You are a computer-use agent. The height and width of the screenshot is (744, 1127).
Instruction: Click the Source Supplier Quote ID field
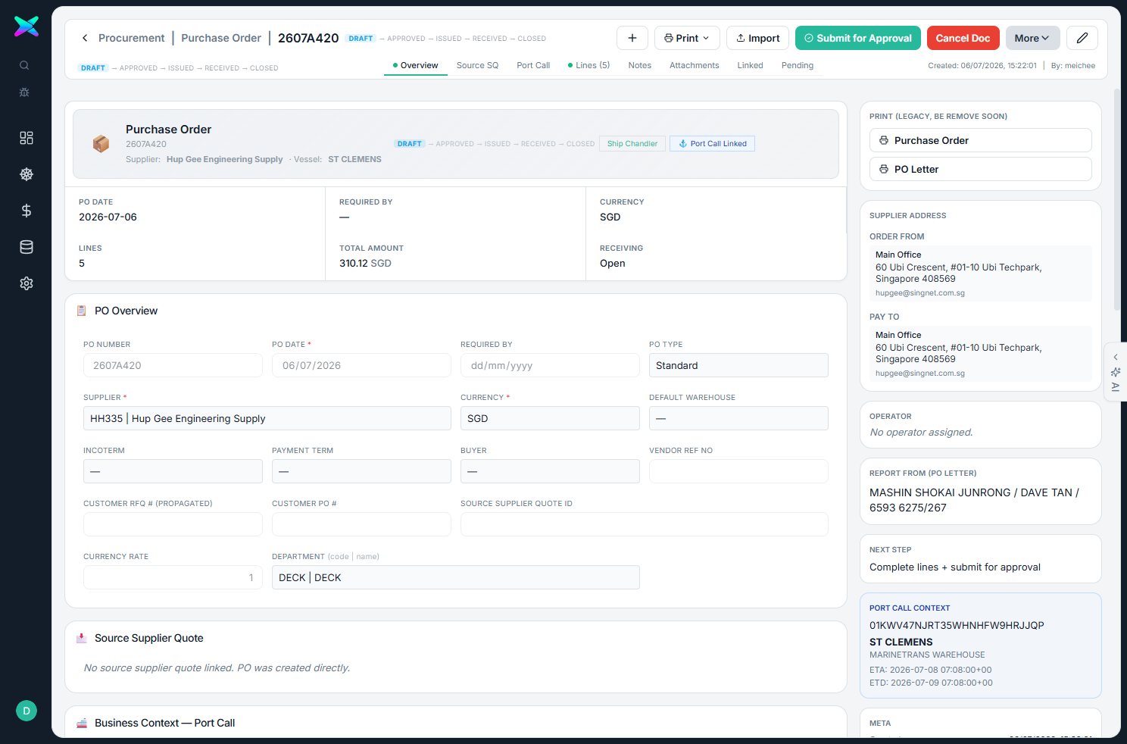[645, 524]
